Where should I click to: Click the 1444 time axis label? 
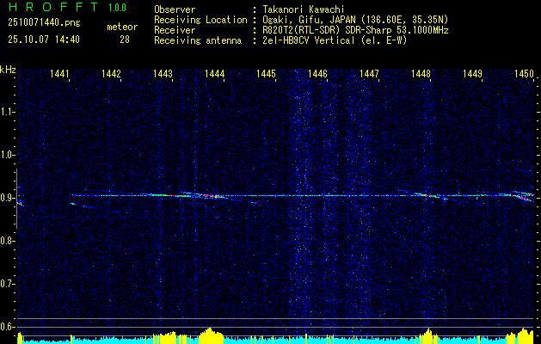215,74
